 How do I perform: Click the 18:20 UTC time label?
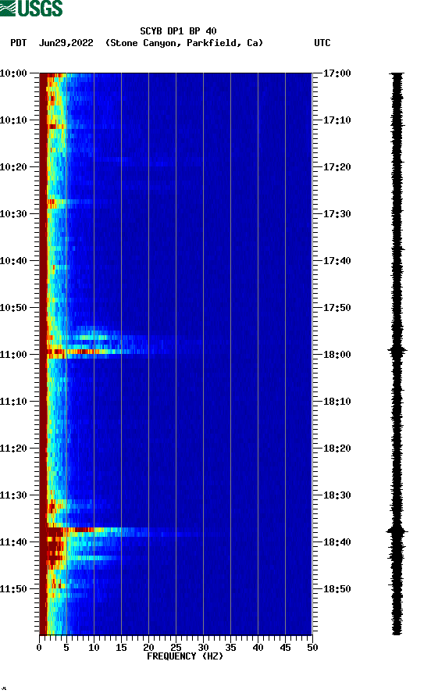tap(337, 449)
